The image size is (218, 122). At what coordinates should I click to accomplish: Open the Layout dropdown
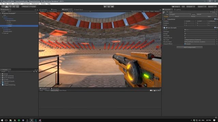click(x=212, y=7)
